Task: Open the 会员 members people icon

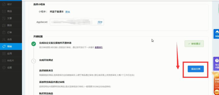Action: point(4,39)
